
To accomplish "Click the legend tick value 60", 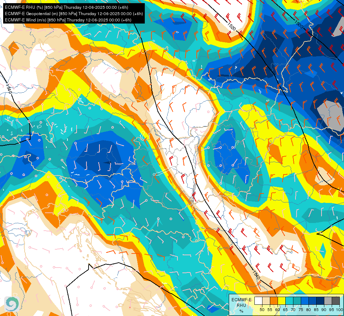I will click(278, 310).
